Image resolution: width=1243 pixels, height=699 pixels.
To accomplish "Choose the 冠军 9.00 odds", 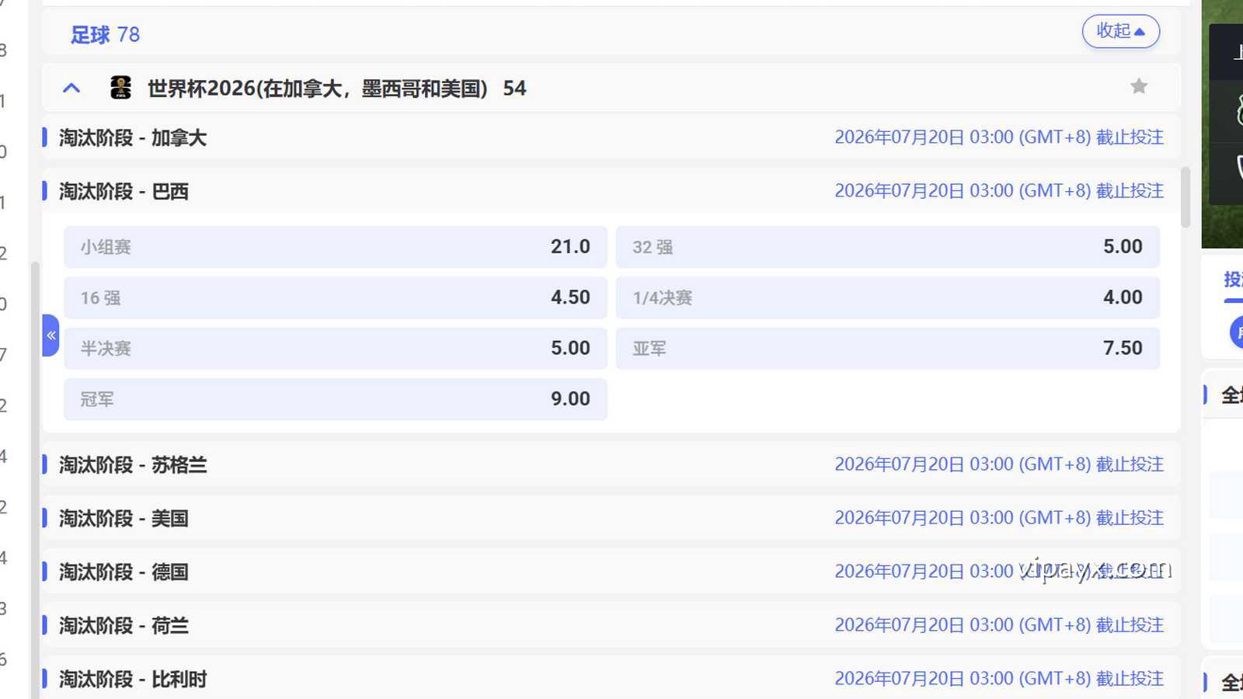I will click(x=335, y=399).
